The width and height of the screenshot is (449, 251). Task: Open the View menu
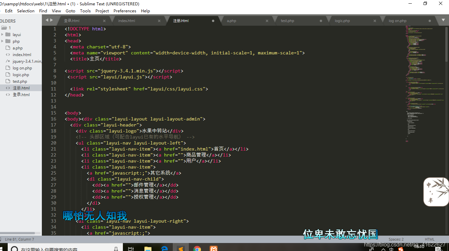pyautogui.click(x=56, y=11)
